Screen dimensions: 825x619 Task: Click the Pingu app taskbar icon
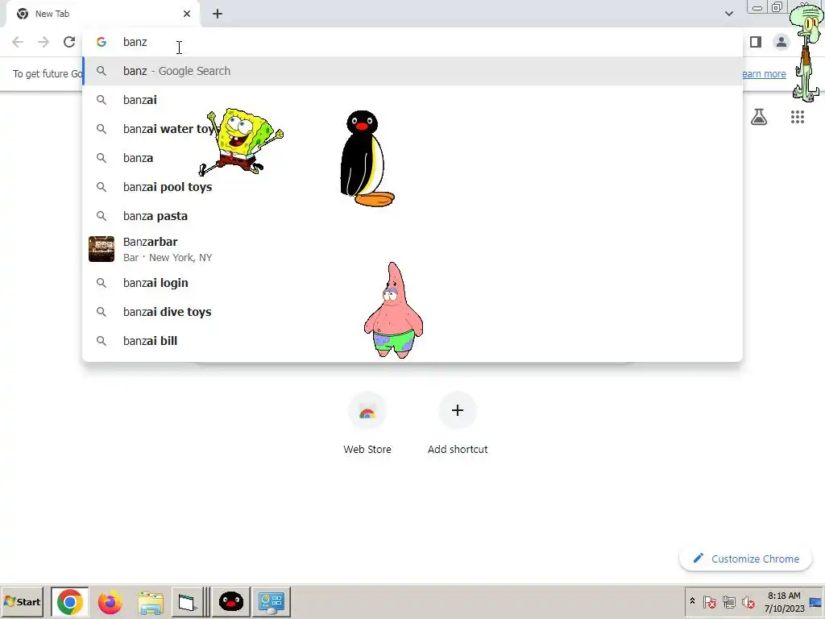231,601
